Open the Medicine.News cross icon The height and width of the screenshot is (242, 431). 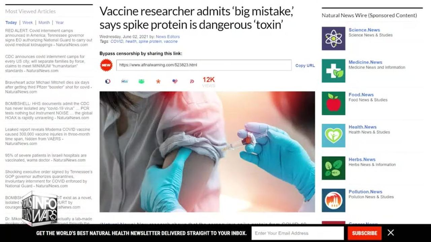pyautogui.click(x=333, y=71)
